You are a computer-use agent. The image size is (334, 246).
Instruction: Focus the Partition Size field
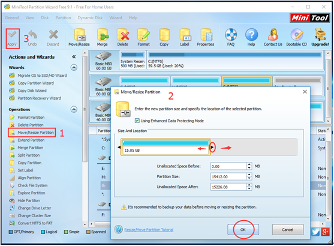coord(228,177)
